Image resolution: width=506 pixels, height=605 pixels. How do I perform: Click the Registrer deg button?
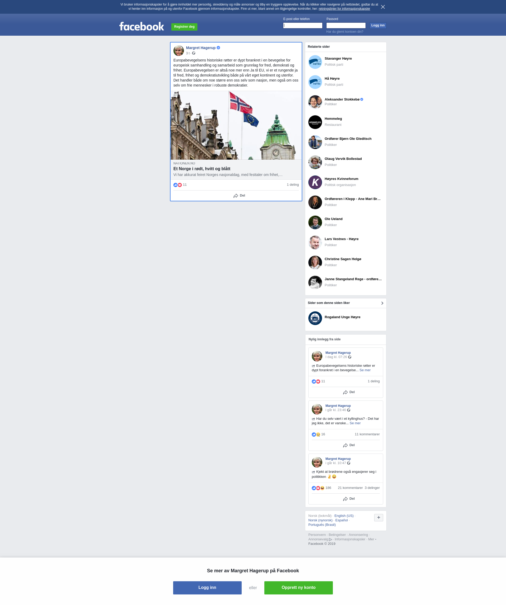point(184,27)
